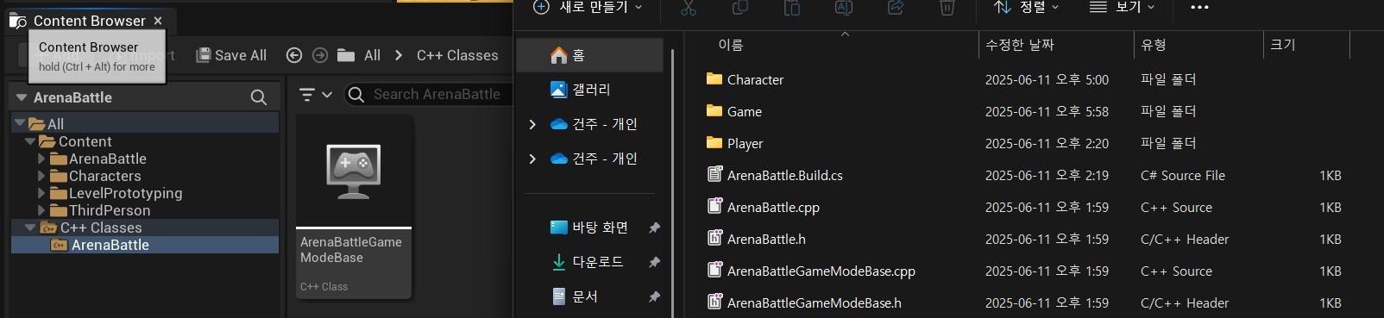
Task: Go forward in Content Browser history
Action: 320,55
